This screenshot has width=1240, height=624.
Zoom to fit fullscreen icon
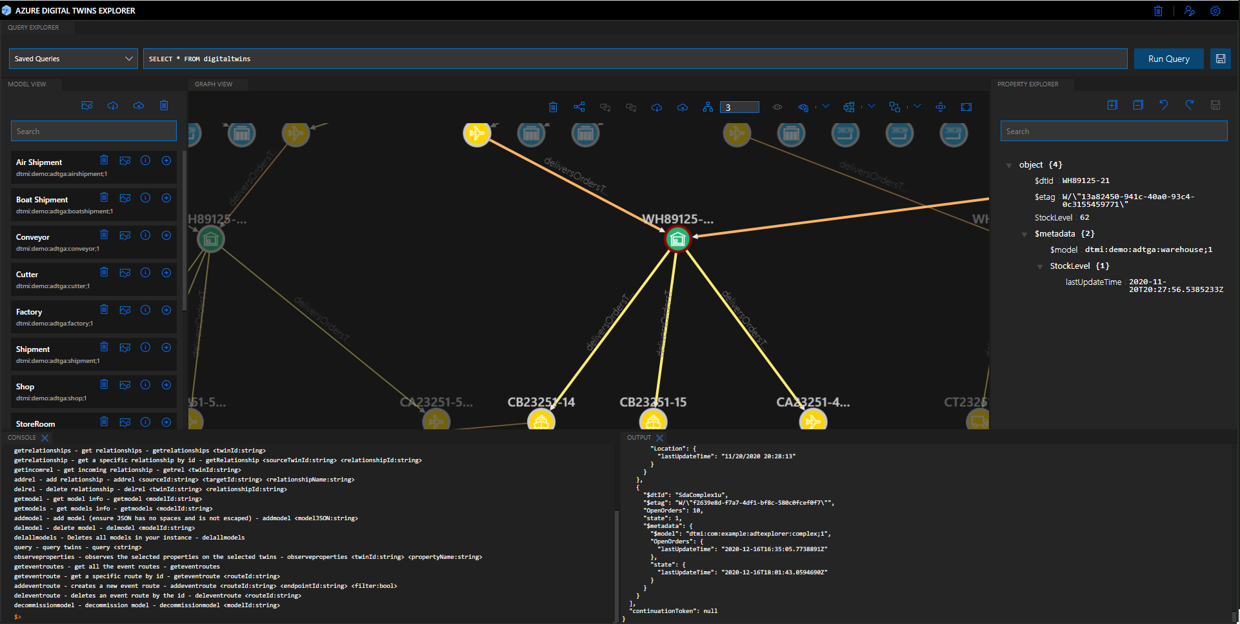coord(966,107)
